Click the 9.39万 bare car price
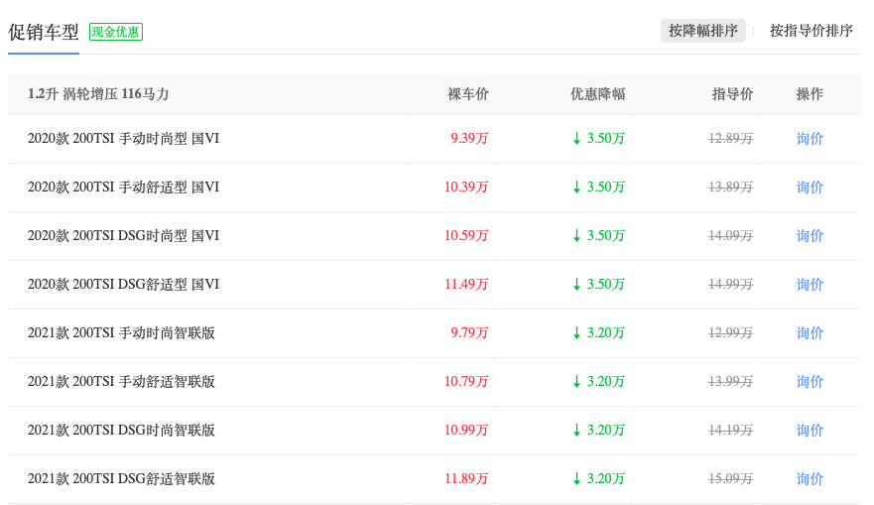 click(469, 139)
